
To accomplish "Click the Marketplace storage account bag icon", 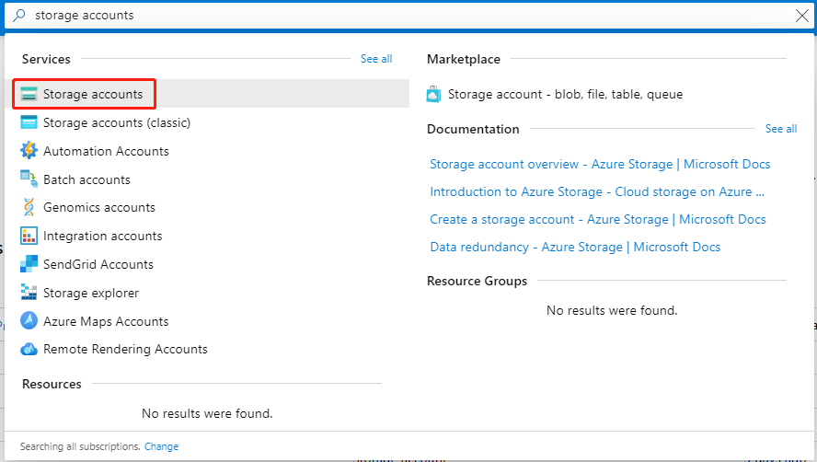I will 434,94.
